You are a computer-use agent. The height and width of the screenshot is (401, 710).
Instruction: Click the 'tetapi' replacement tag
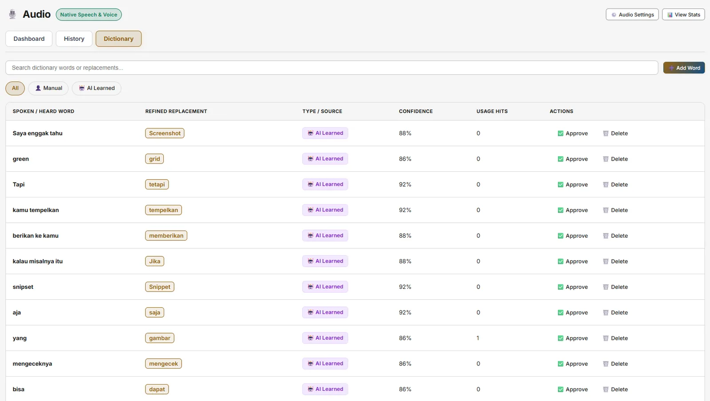click(x=157, y=185)
